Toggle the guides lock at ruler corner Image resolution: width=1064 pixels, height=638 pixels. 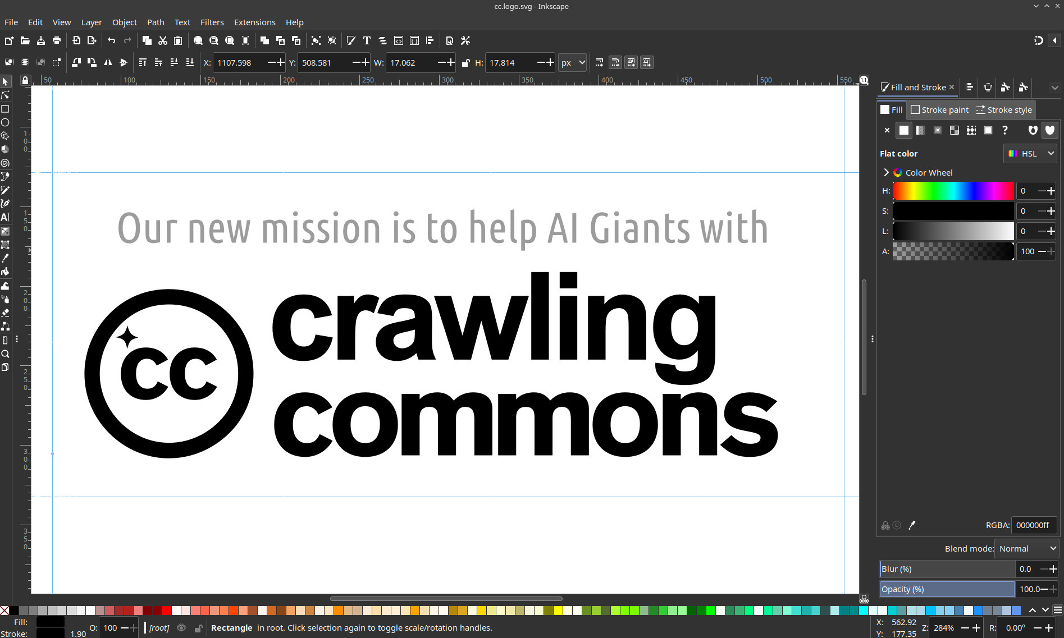point(25,81)
